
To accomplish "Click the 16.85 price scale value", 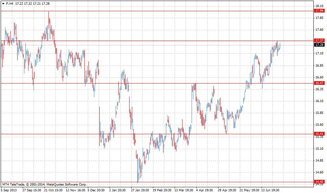I will [x=319, y=66].
